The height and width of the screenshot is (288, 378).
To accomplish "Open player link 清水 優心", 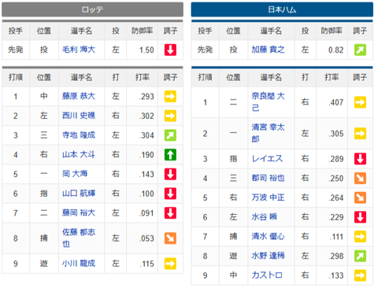I will click(x=268, y=236).
